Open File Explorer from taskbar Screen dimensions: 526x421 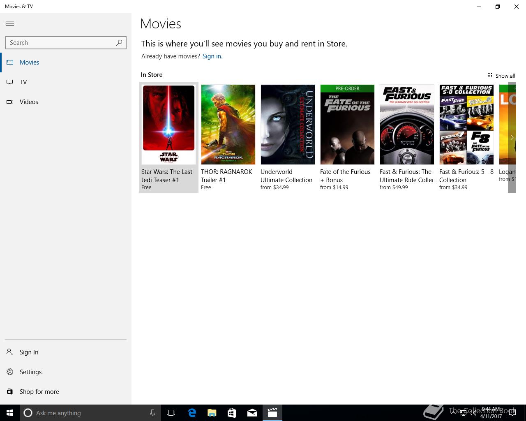tap(212, 413)
